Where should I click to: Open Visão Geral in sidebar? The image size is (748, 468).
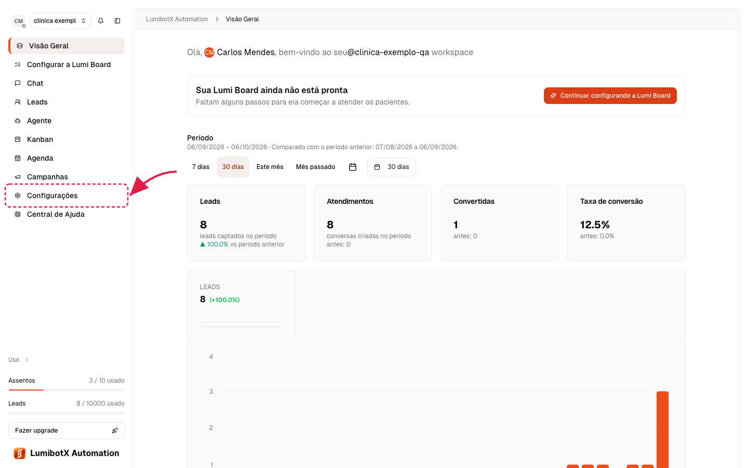pos(66,46)
